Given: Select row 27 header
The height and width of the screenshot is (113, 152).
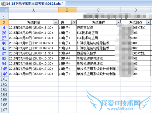Looking at the screenshot, I should [x=4, y=38].
